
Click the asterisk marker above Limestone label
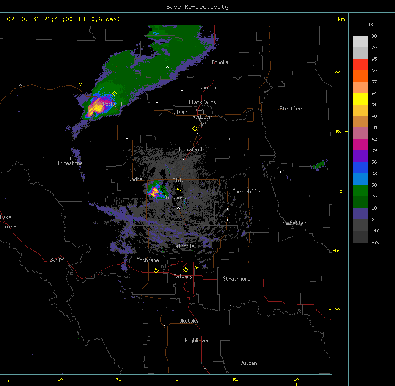tap(70, 159)
